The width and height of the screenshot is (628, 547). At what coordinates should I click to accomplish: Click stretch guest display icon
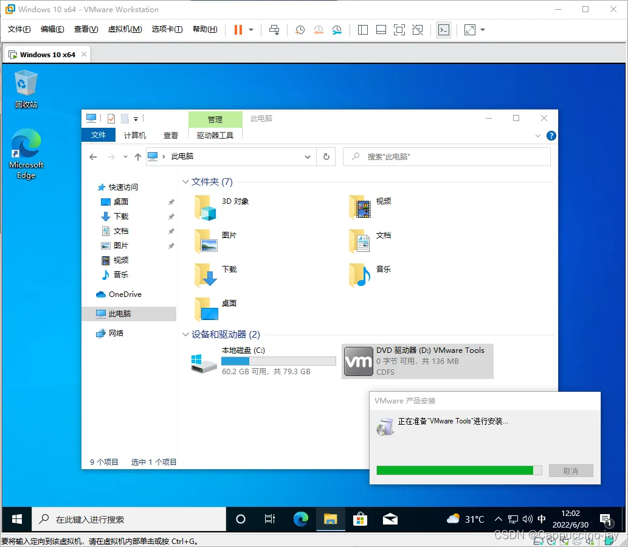coord(470,30)
